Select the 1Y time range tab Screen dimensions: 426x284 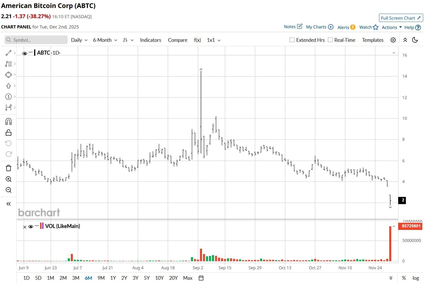[x=113, y=278]
